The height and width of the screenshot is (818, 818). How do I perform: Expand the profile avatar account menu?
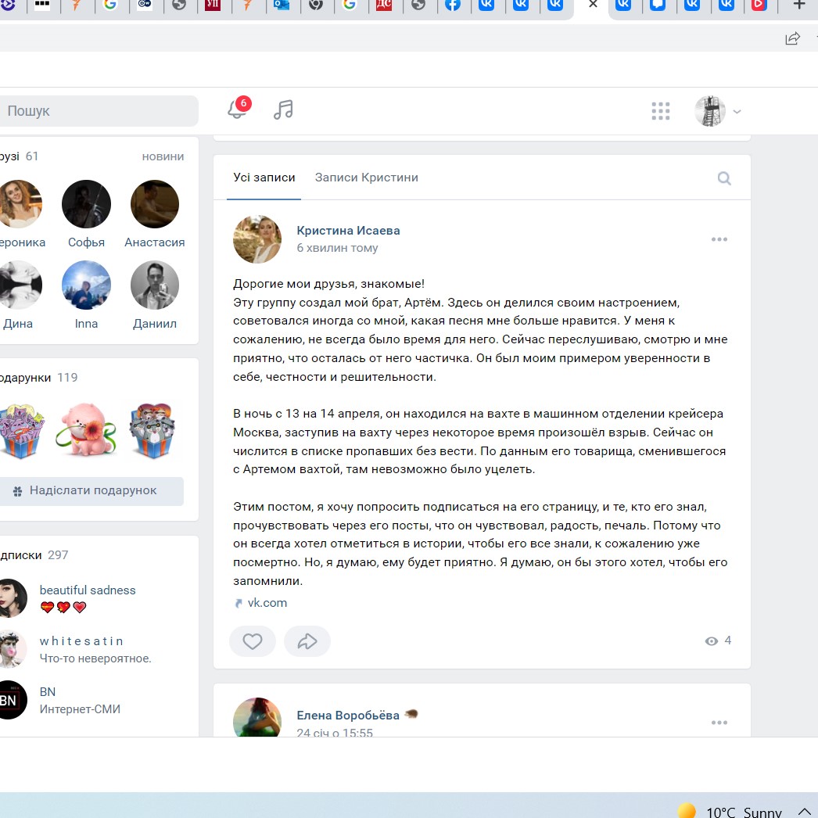click(x=718, y=111)
